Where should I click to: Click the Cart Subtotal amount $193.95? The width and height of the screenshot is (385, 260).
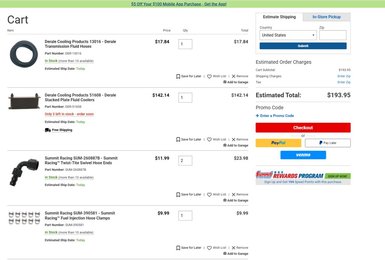point(344,70)
